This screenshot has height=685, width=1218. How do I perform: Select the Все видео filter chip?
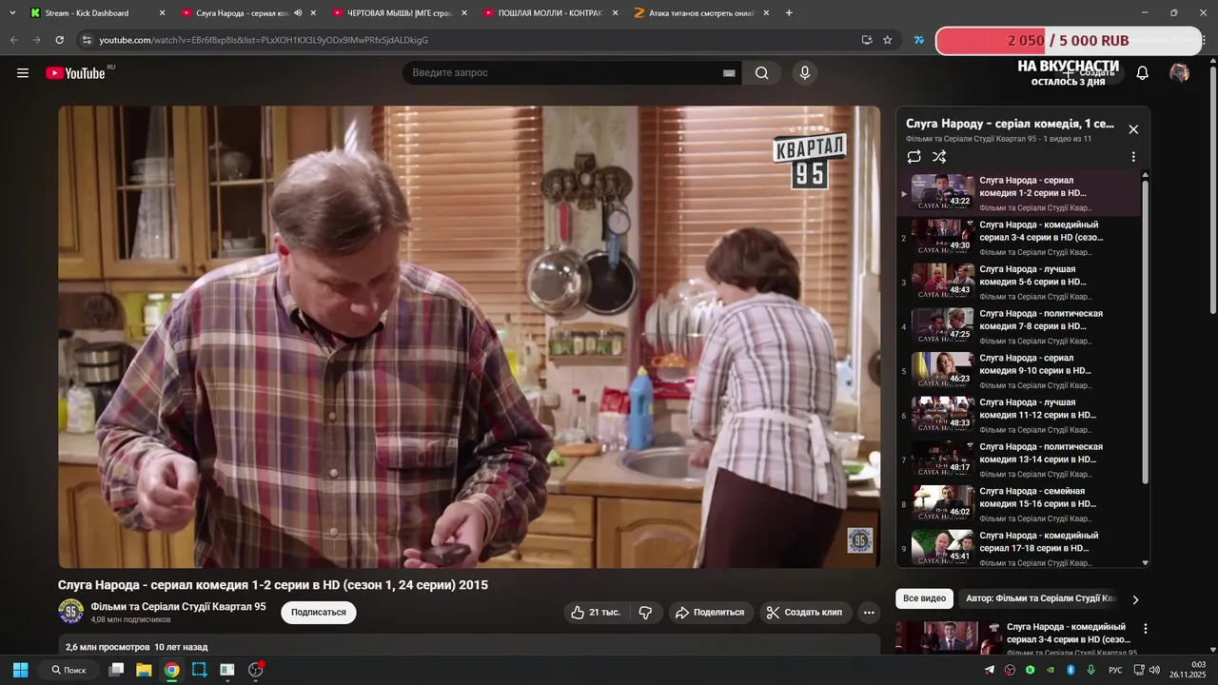point(924,598)
